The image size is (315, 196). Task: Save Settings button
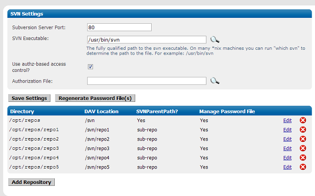point(30,98)
